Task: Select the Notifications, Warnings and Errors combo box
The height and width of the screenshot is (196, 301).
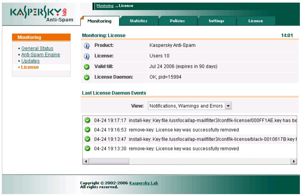Action: pos(190,106)
